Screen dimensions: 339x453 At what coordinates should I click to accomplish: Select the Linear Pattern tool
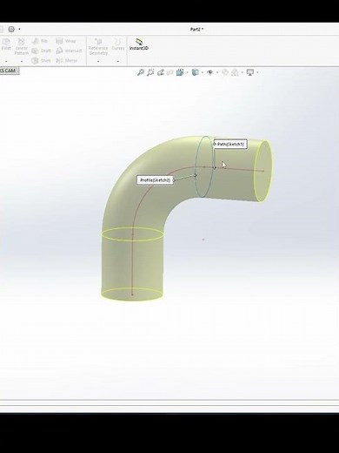coord(22,47)
